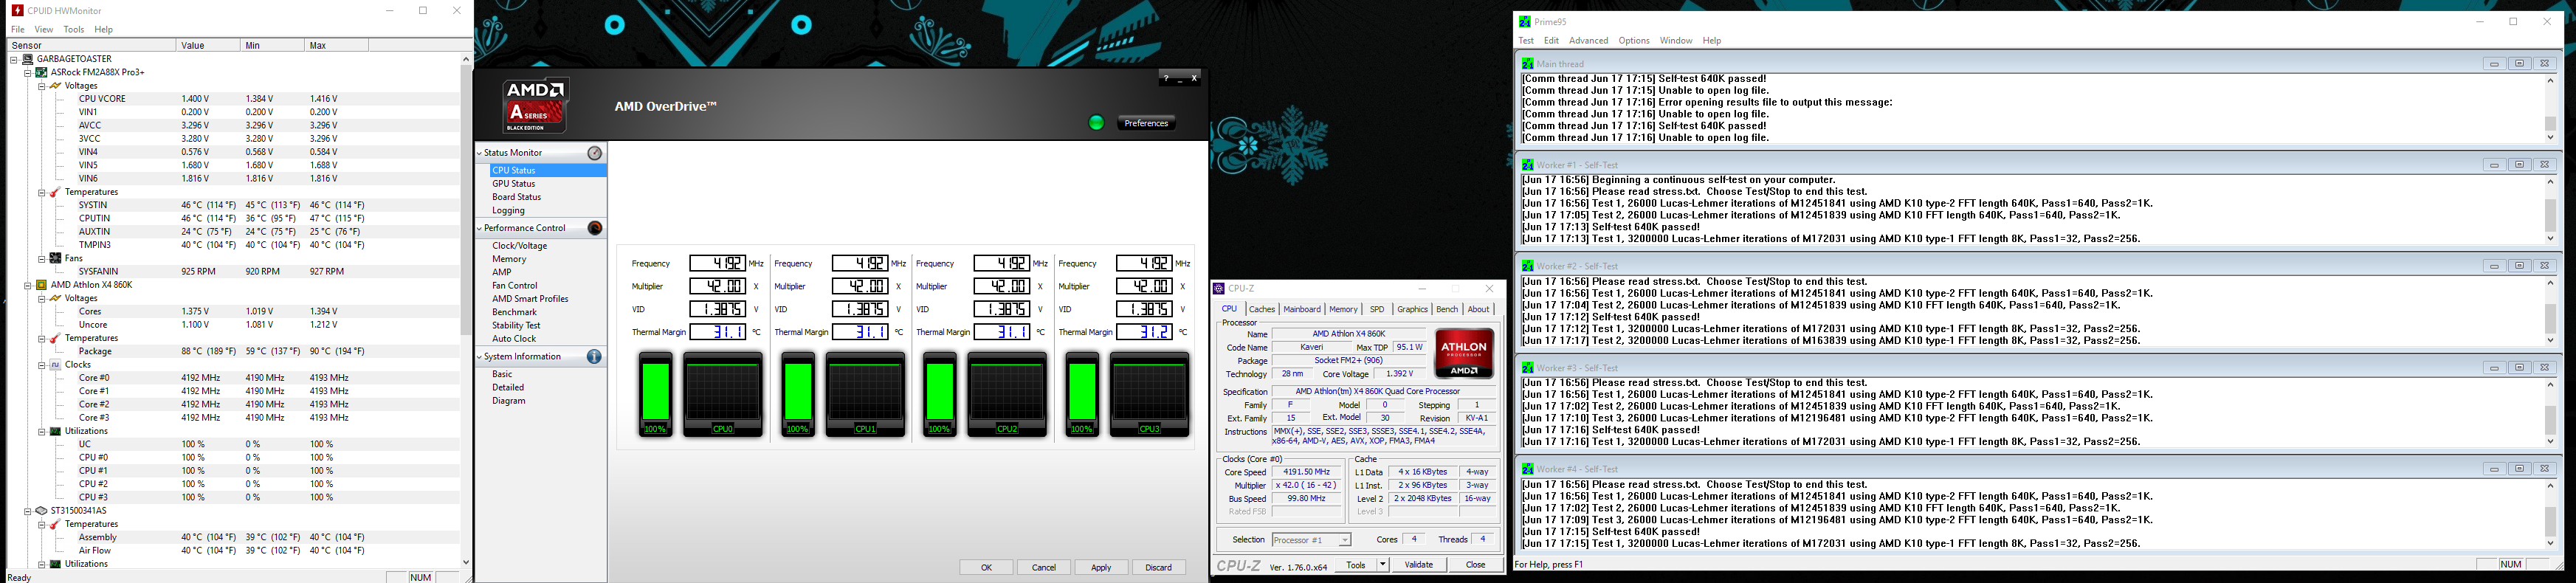Click the Fans icon under ASRock board
2576x583 pixels.
point(56,258)
